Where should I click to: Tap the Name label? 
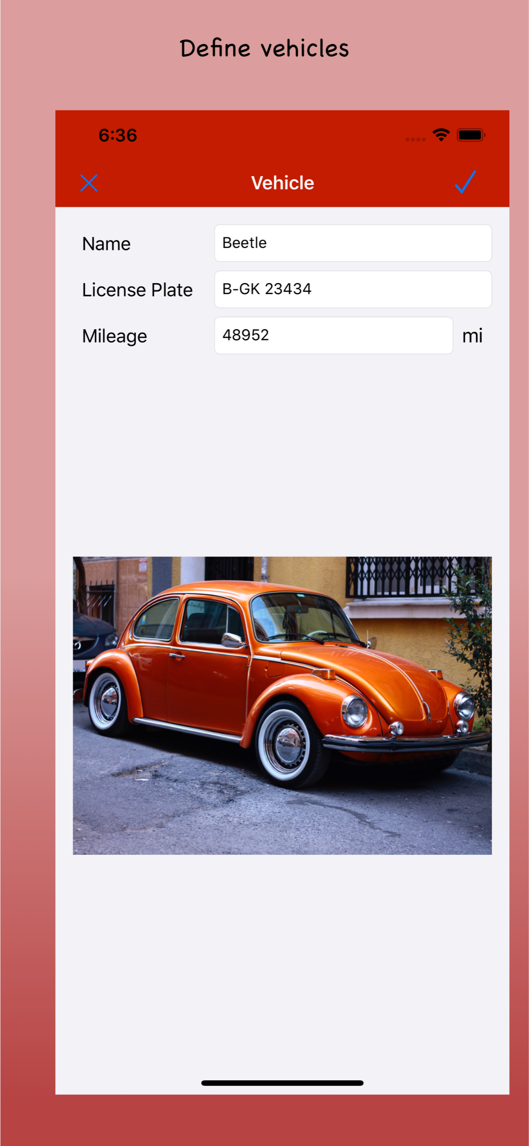pos(106,244)
